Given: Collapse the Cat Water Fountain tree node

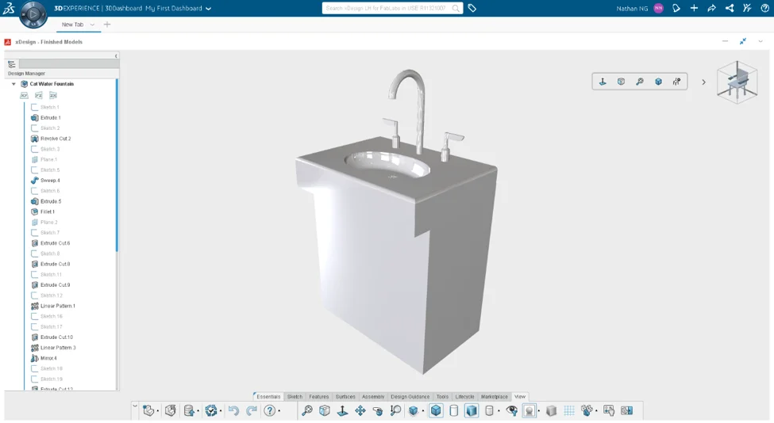Looking at the screenshot, I should click(13, 84).
